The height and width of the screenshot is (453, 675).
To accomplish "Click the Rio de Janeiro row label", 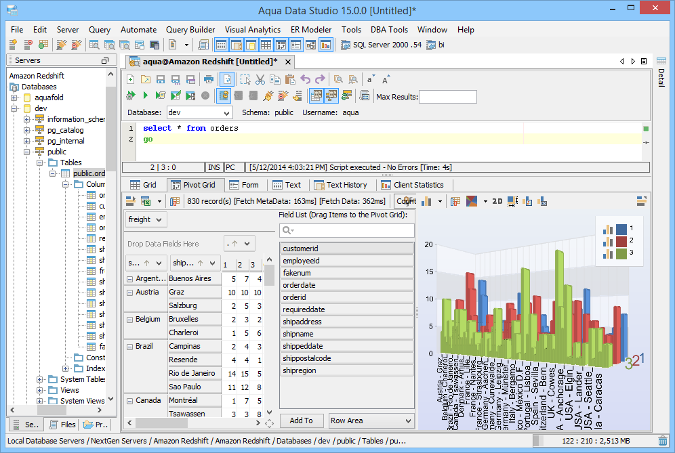I will click(x=192, y=373).
